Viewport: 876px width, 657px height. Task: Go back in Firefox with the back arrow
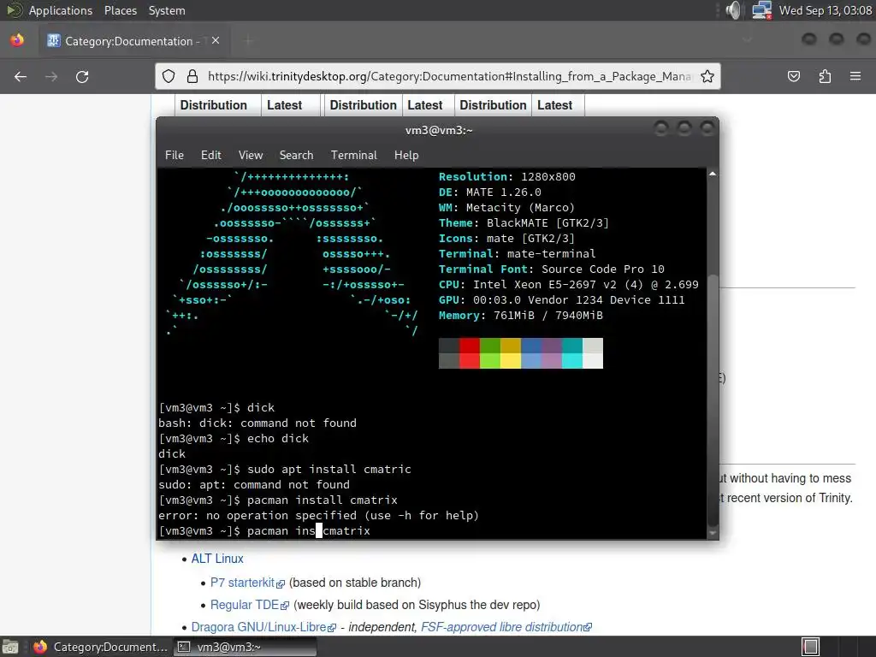click(21, 76)
